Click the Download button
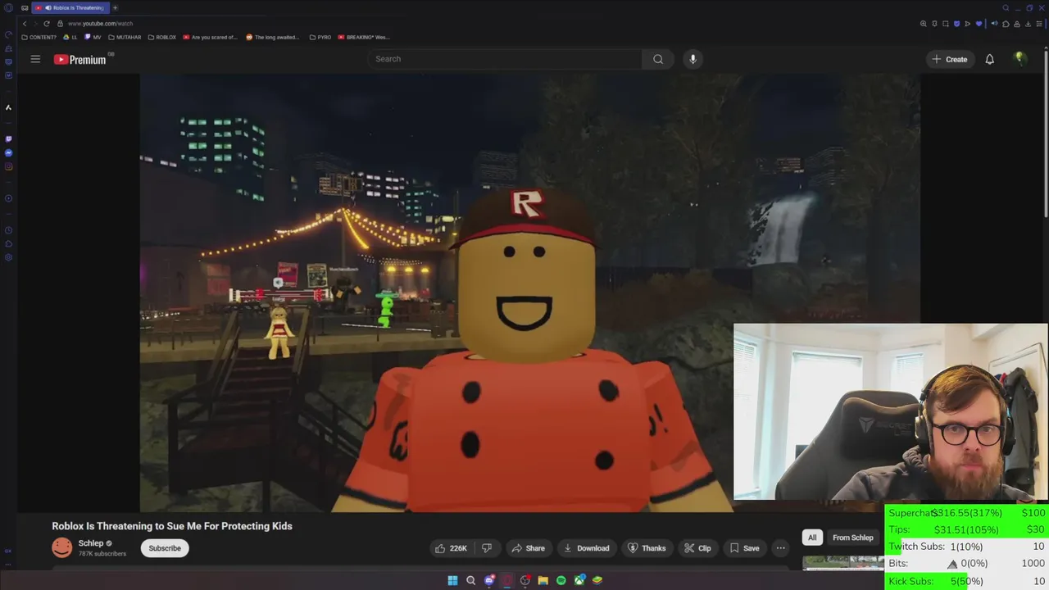Screen dimensions: 1049x590 [587, 548]
